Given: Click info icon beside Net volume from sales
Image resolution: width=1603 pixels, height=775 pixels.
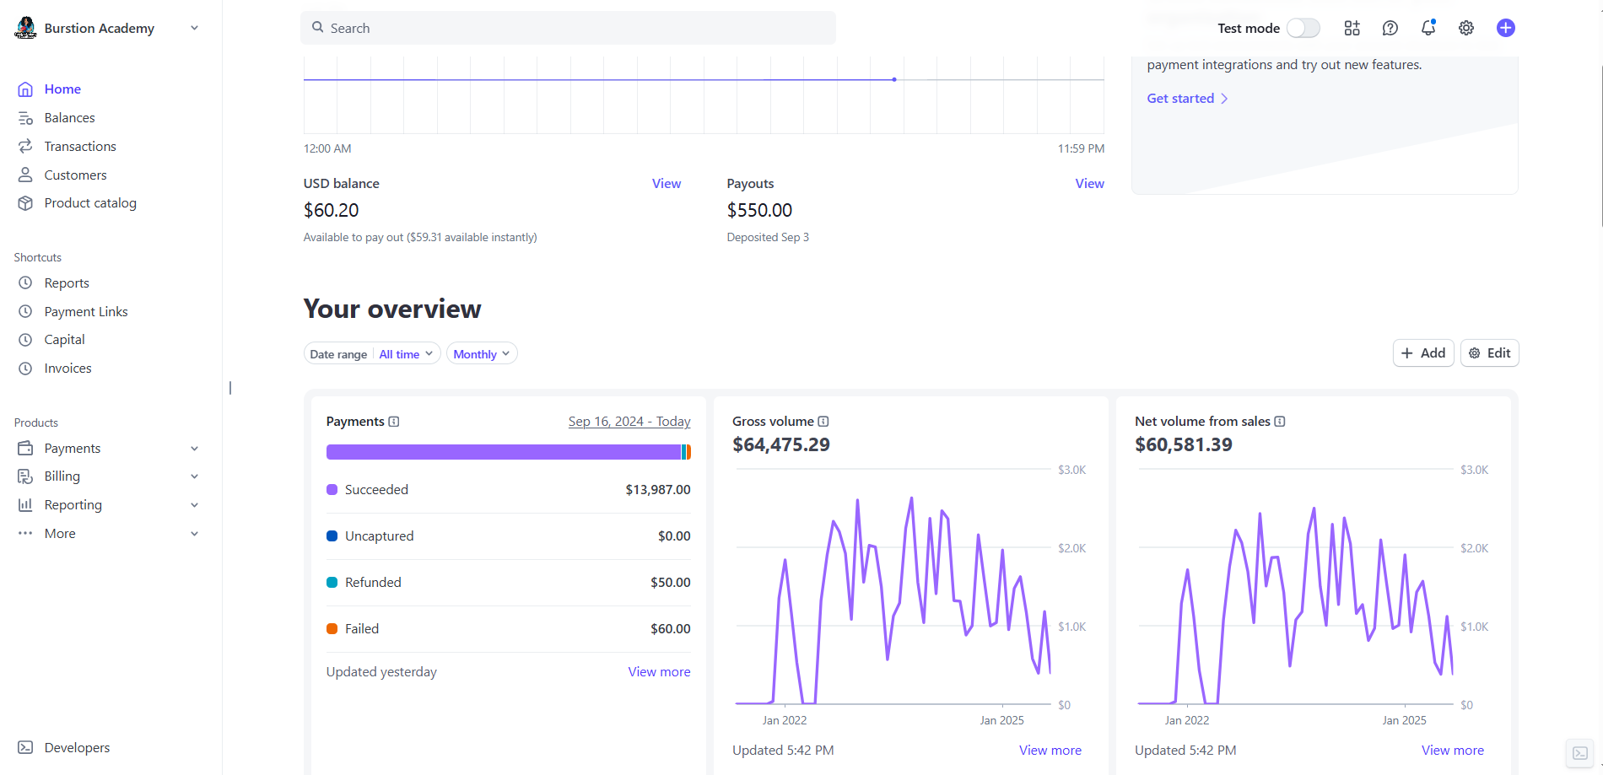Looking at the screenshot, I should [x=1280, y=422].
